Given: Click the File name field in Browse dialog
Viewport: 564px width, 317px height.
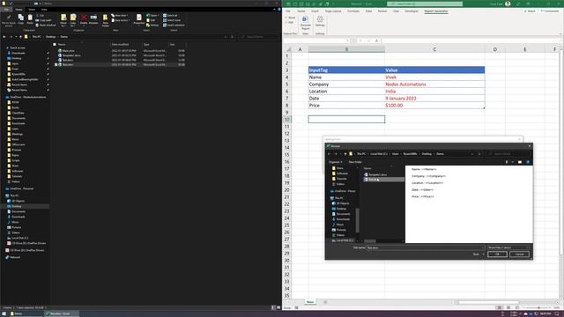Looking at the screenshot, I should click(425, 247).
